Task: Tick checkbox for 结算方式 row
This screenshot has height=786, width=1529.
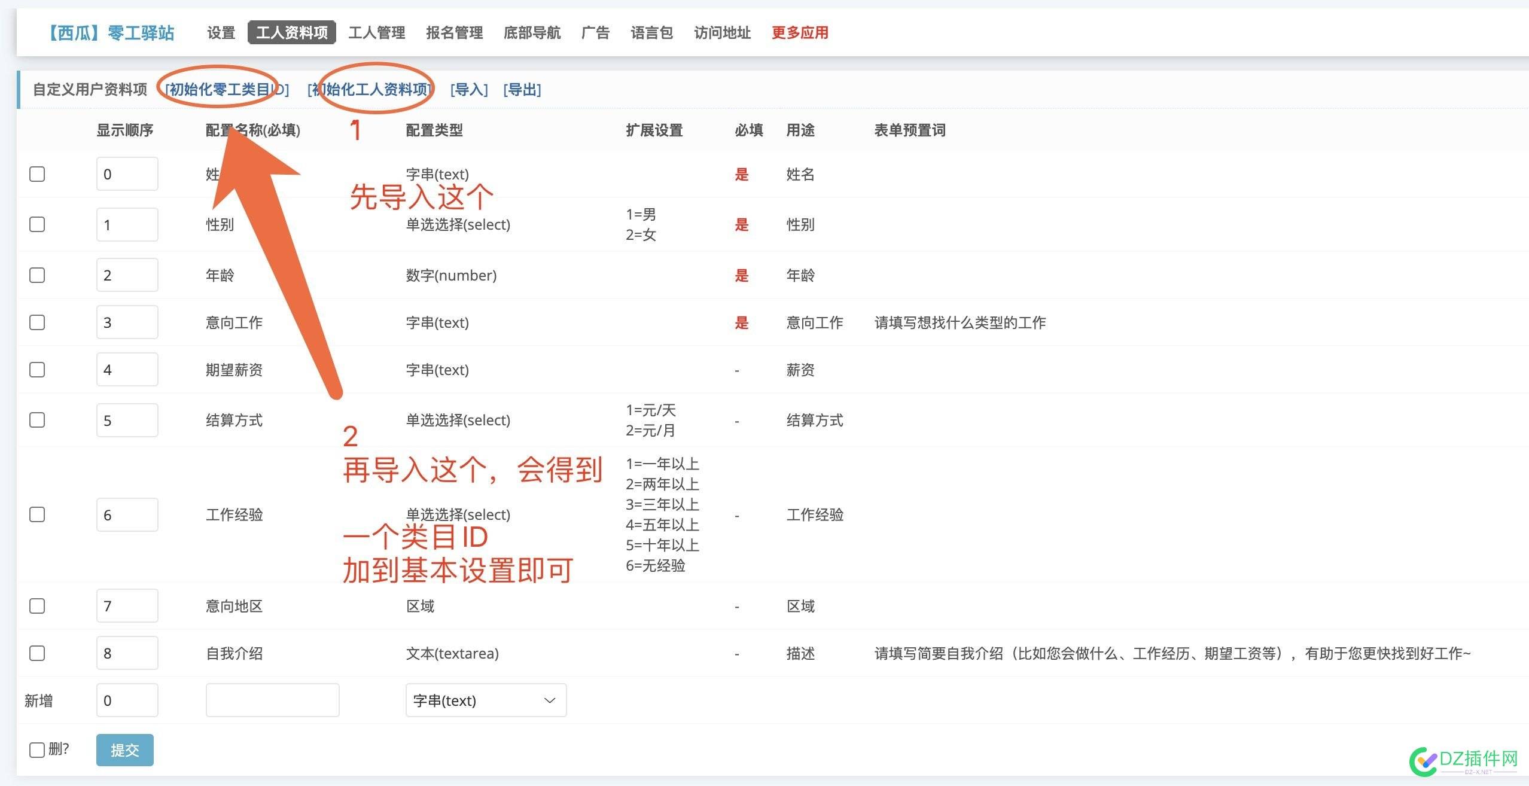Action: coord(37,420)
